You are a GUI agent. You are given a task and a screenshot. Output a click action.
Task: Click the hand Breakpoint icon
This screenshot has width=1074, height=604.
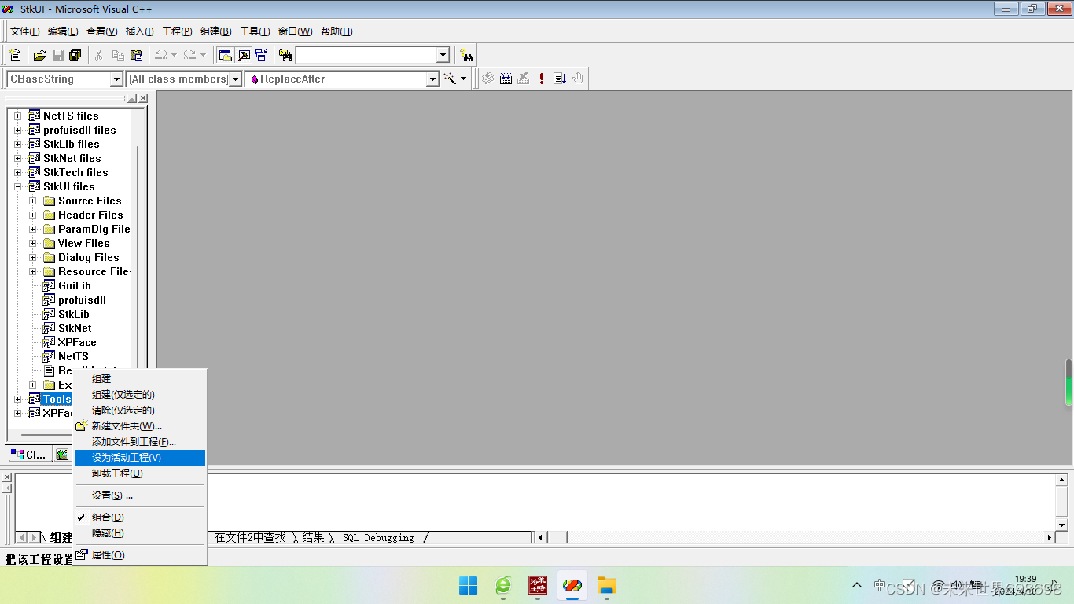click(x=578, y=79)
